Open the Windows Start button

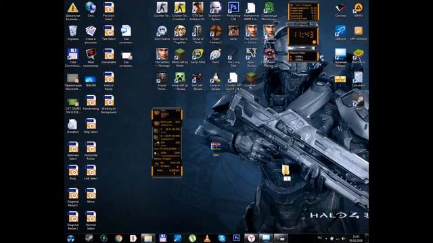pyautogui.click(x=70, y=238)
